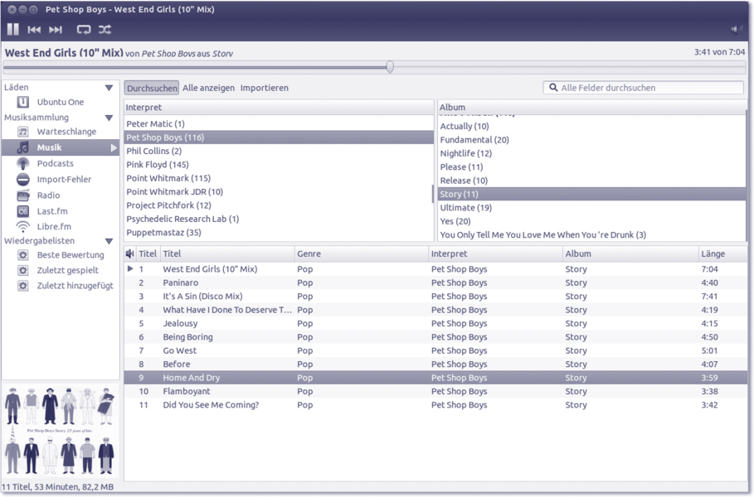
Task: Skip to the previous track
Action: tap(34, 30)
